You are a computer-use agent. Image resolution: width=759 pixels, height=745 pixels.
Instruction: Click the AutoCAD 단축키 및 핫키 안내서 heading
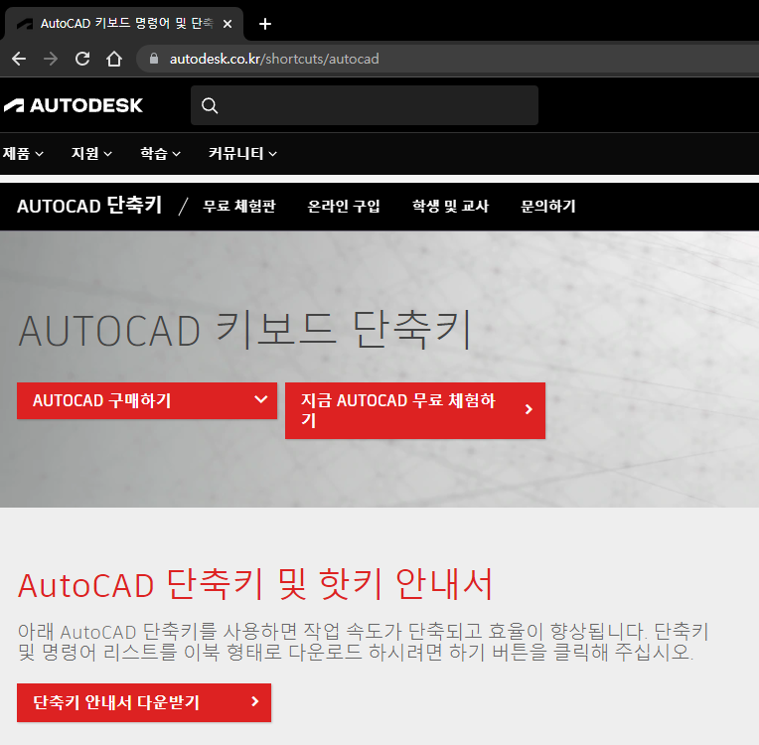[x=255, y=584]
